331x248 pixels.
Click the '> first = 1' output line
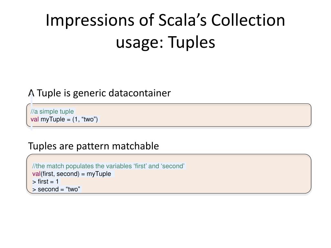45,181
